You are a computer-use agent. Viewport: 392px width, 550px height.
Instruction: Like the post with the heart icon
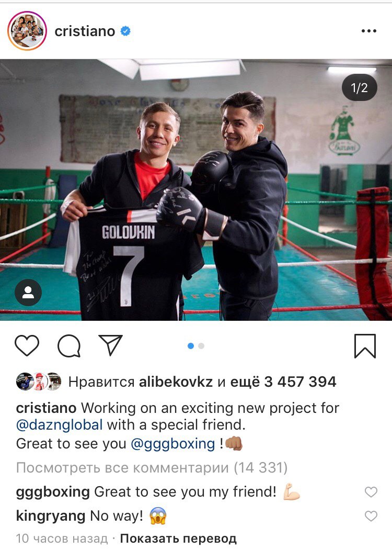pyautogui.click(x=27, y=346)
